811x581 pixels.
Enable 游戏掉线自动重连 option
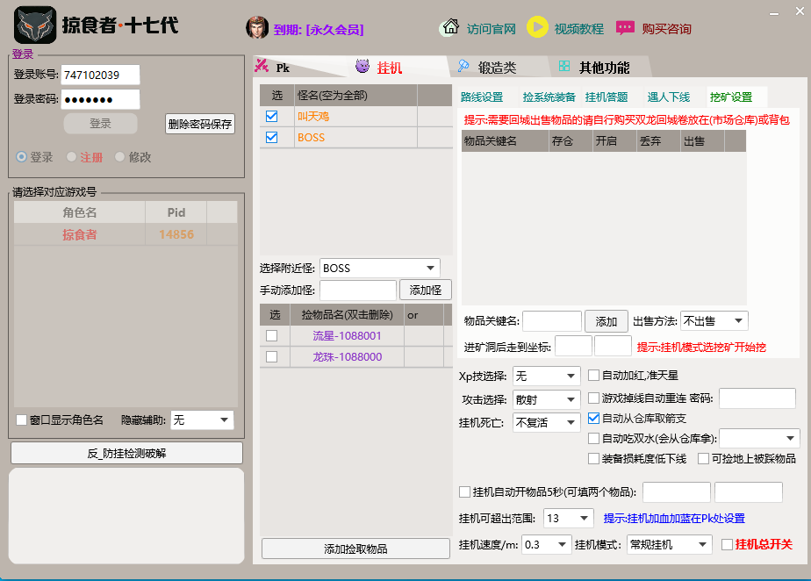[593, 398]
